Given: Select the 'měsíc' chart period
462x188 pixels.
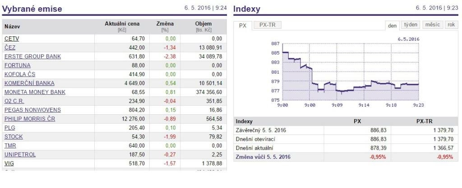Looking at the screenshot, I should [433, 25].
